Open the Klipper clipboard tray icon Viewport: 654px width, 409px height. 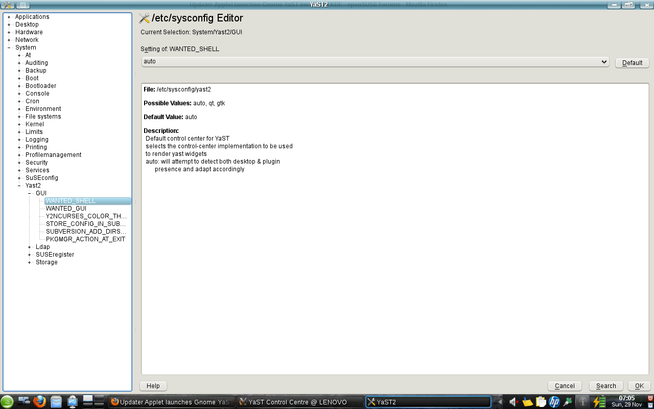(x=541, y=402)
